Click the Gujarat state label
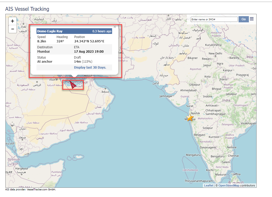 (185, 96)
